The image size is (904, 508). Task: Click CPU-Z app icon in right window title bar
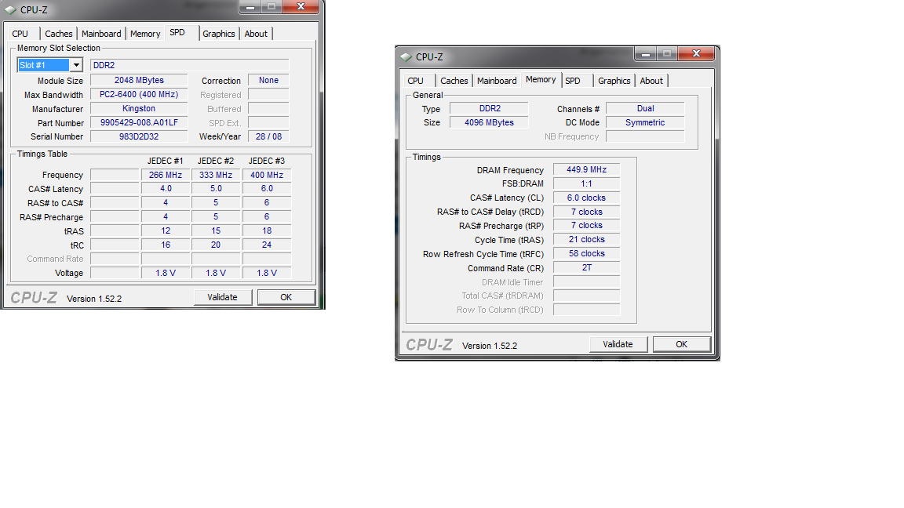406,57
